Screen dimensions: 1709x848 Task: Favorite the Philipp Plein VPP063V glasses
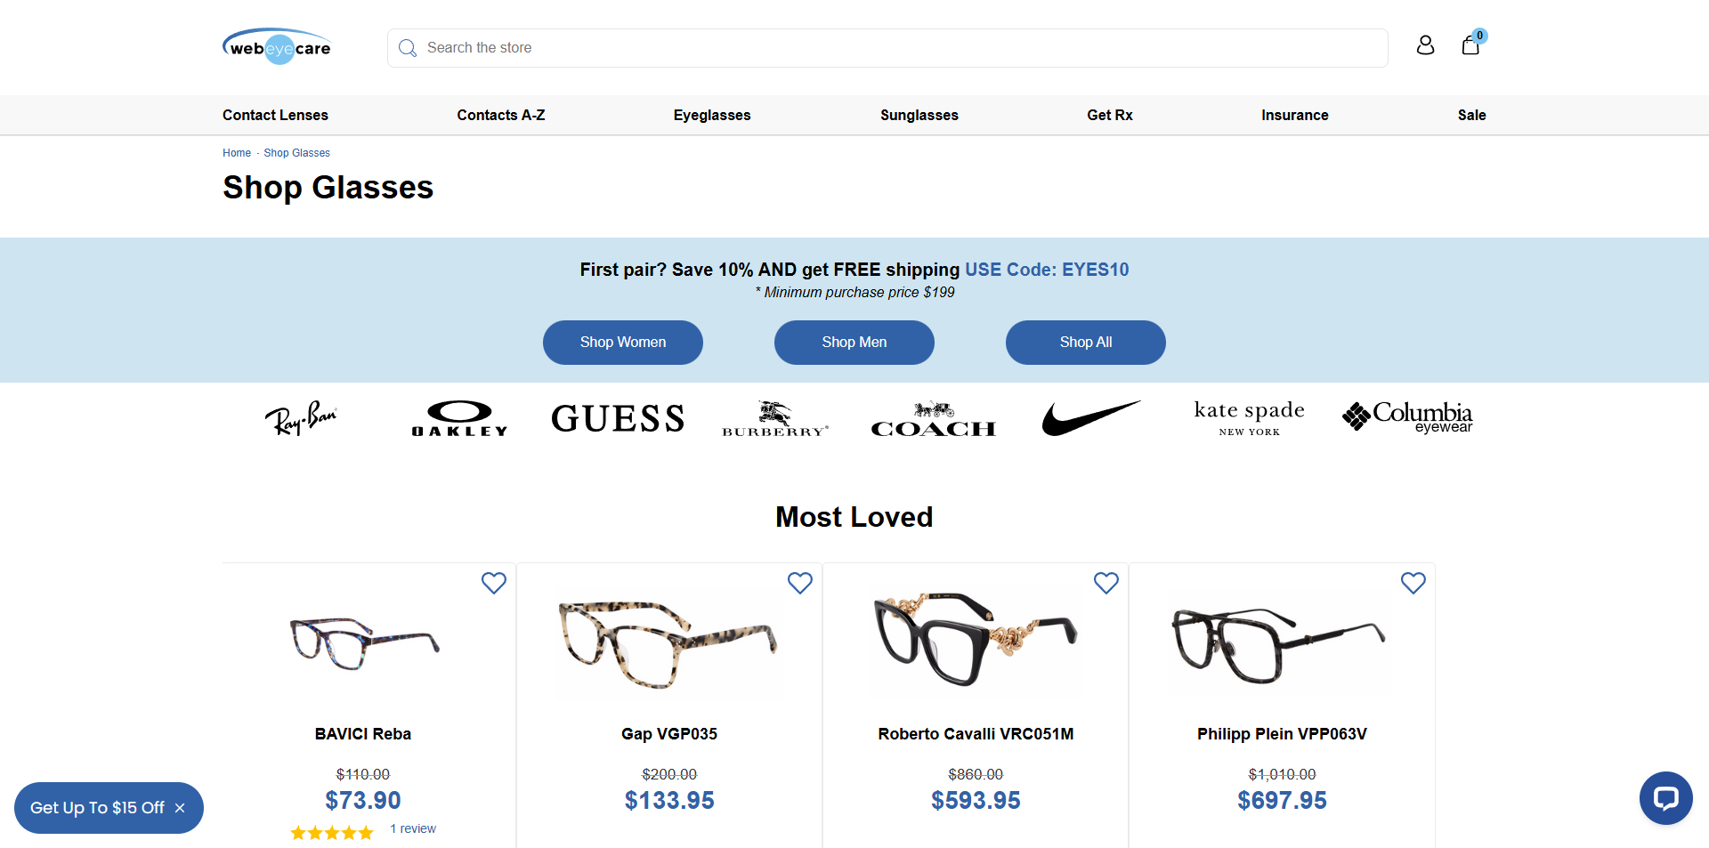tap(1413, 583)
